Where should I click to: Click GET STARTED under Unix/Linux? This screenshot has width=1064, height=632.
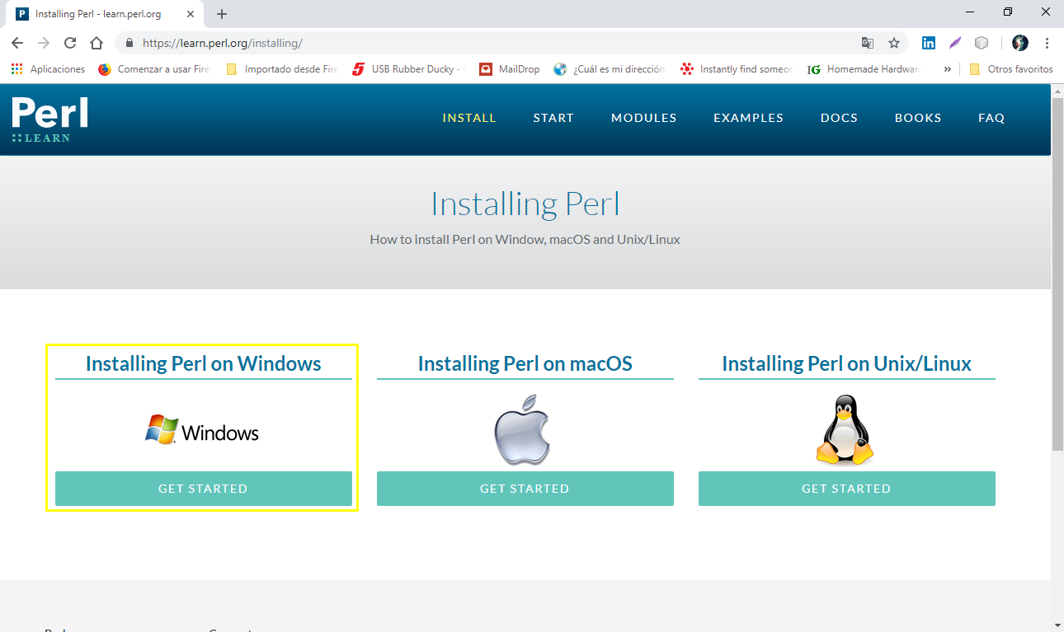(847, 489)
